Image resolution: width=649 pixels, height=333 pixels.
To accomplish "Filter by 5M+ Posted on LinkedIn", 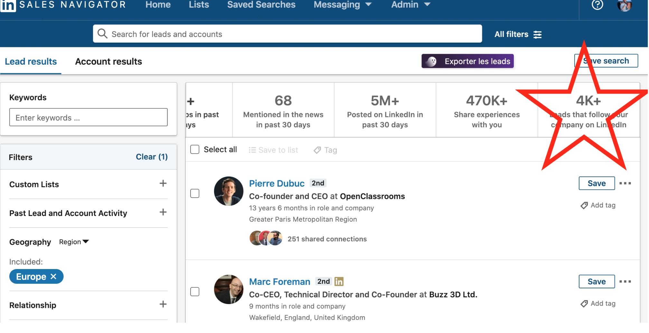I will [385, 110].
